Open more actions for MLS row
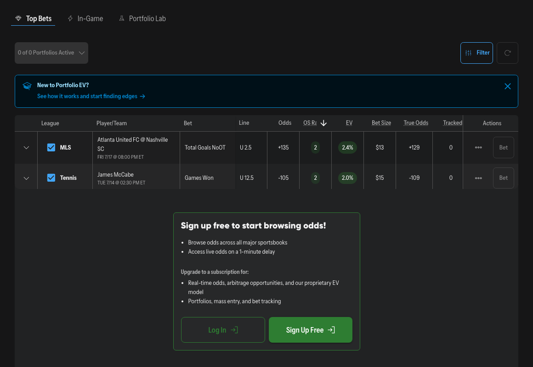The height and width of the screenshot is (367, 533). [478, 147]
